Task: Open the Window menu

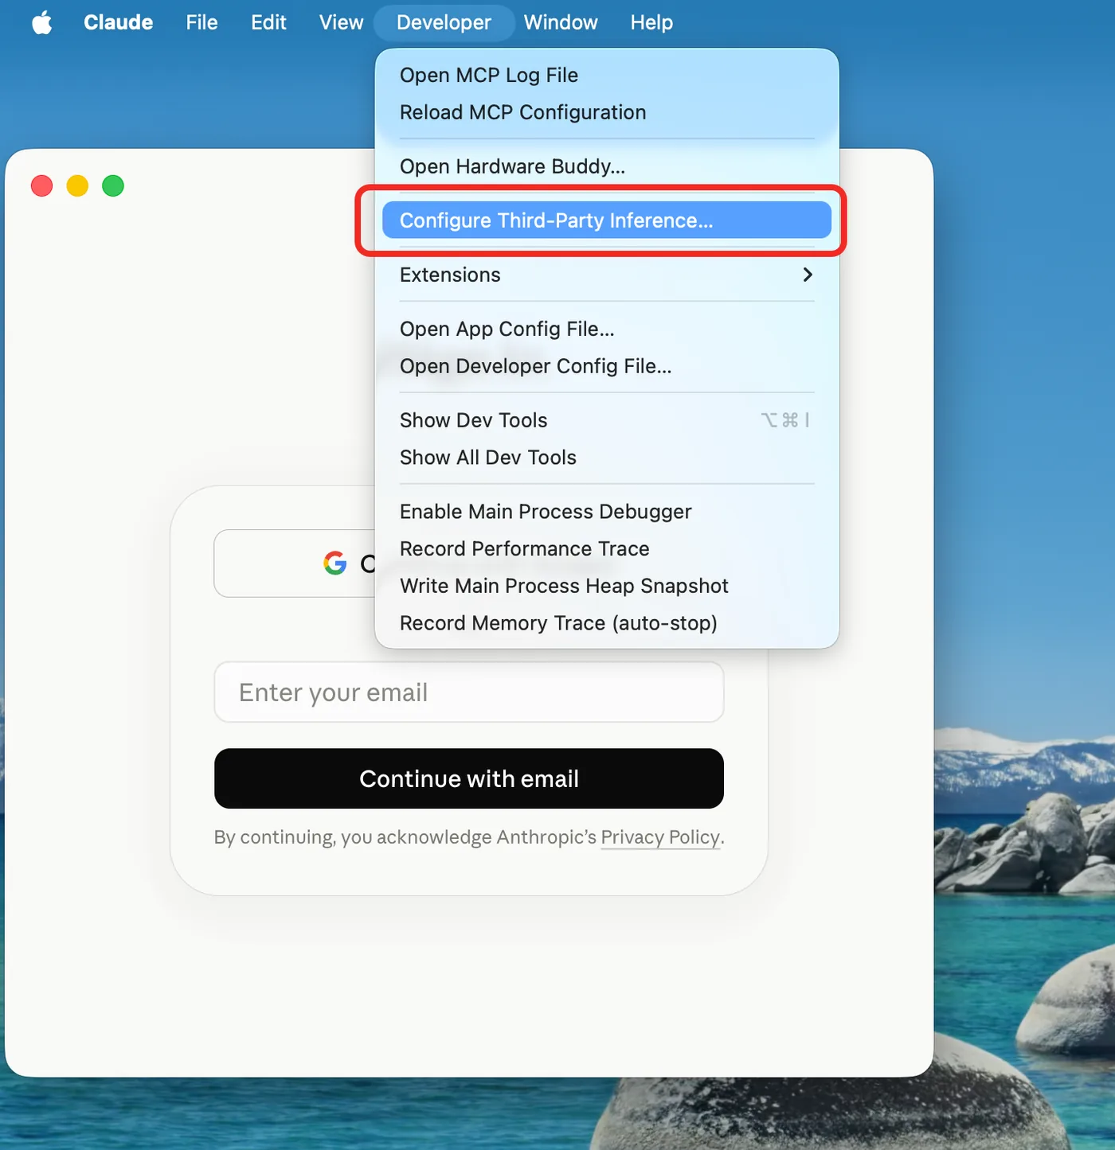Action: tap(561, 22)
